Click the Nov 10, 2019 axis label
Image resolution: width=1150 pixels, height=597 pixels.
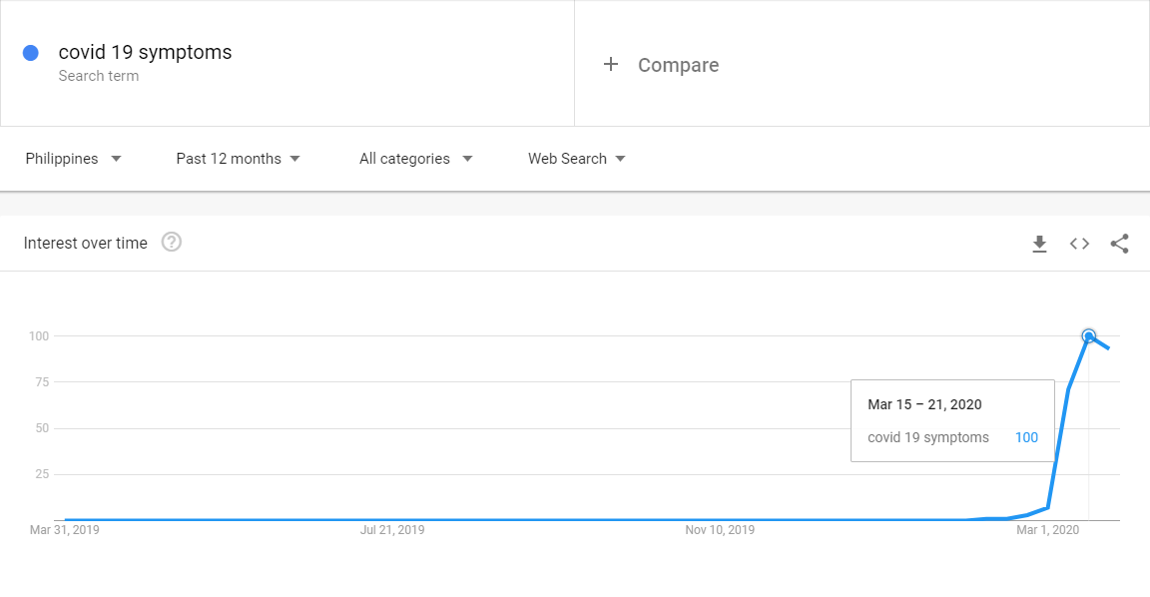(720, 530)
